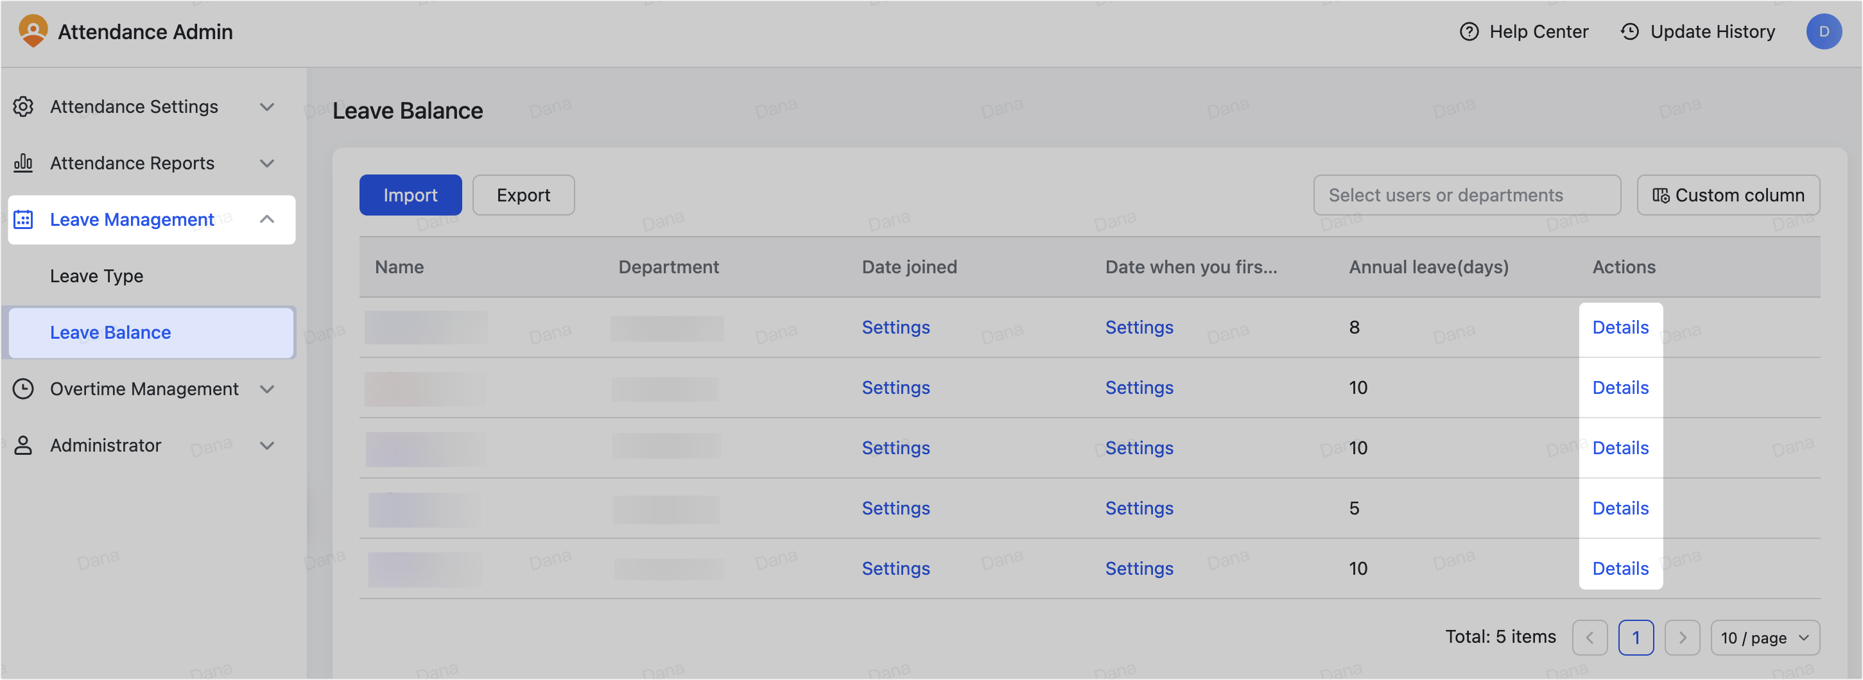Click the Administrator person icon

pos(23,445)
